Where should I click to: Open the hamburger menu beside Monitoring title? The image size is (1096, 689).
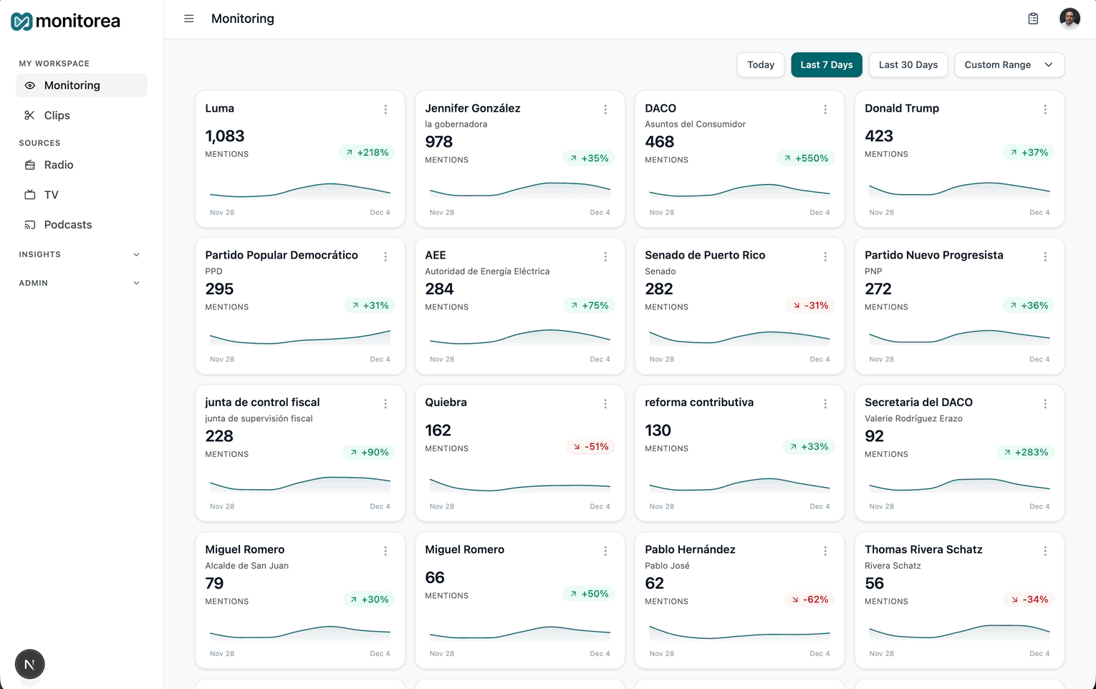pyautogui.click(x=188, y=19)
